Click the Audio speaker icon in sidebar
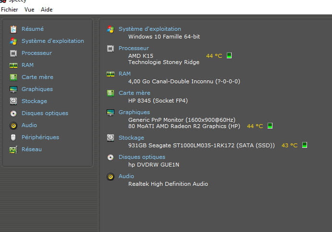 (13, 126)
